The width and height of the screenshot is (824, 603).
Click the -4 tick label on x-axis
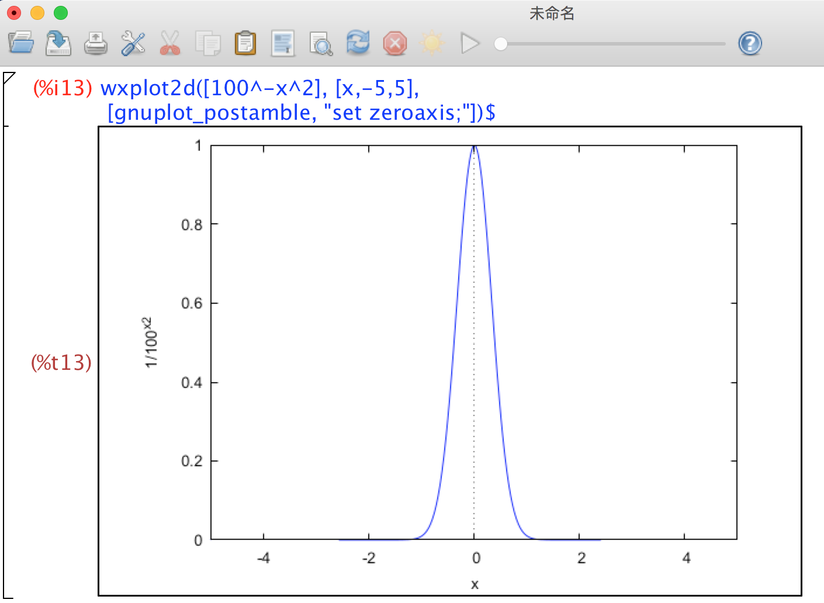coord(264,558)
